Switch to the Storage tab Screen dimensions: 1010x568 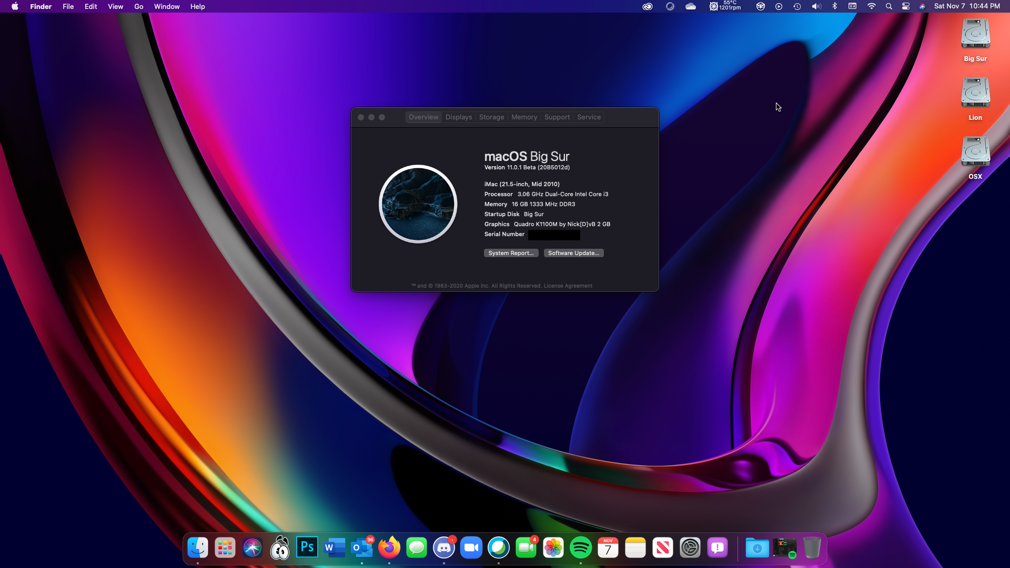point(491,117)
